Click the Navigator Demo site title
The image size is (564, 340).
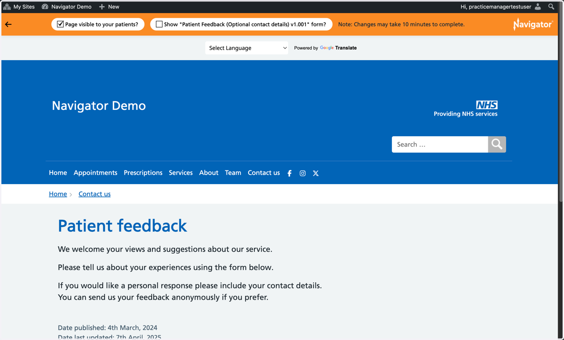99,106
